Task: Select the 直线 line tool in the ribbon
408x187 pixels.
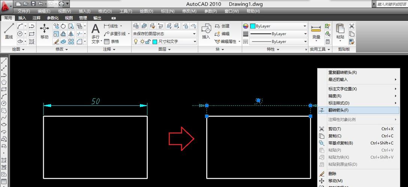Action: coord(9,31)
